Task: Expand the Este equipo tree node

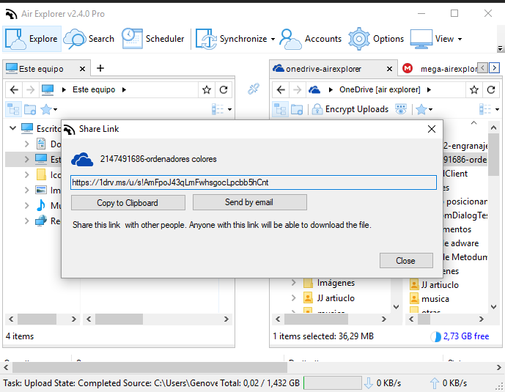Action: point(26,159)
